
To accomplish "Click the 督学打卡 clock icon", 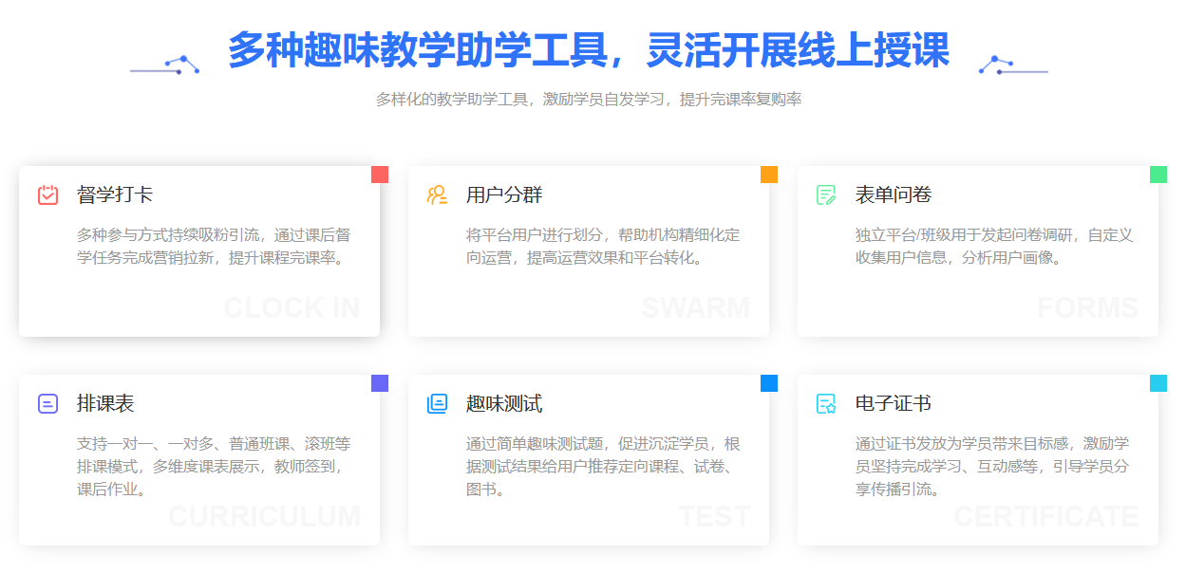I will click(x=48, y=194).
